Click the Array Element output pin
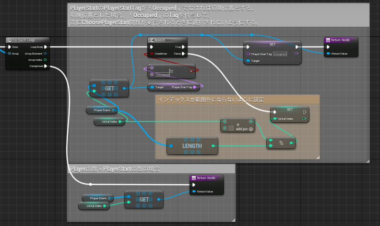380x226 pixels. (x=45, y=54)
